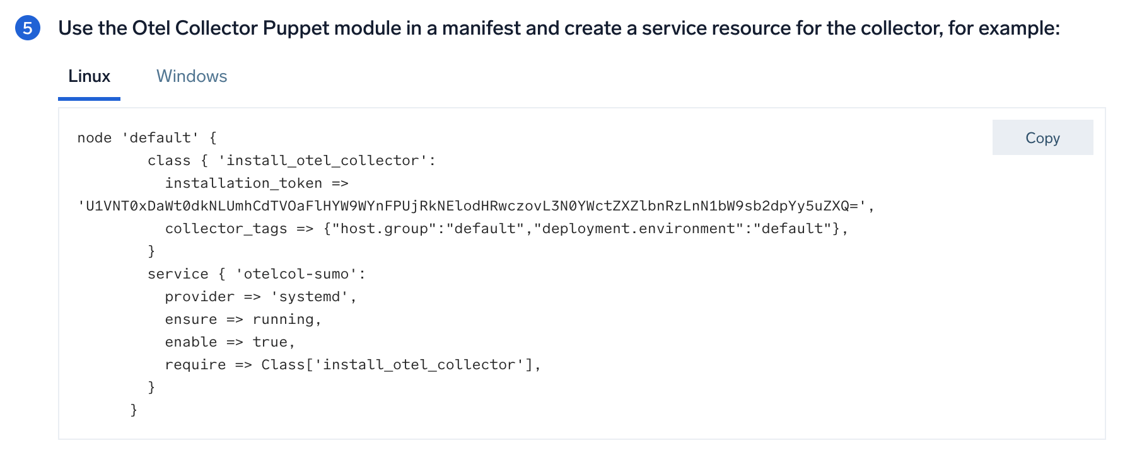Click the blue step 5 badge

coord(27,28)
